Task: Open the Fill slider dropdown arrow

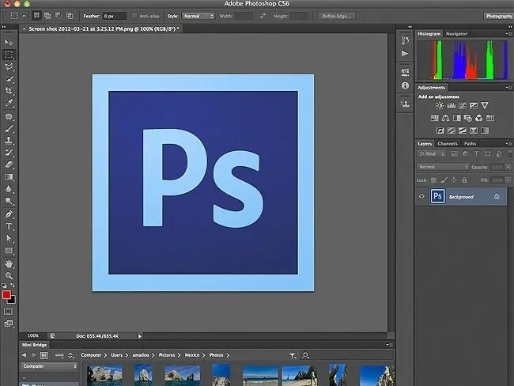Action: 508,180
